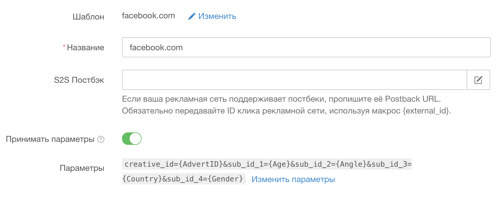Click the red required asterisk near Название
The height and width of the screenshot is (198, 498).
[64, 46]
